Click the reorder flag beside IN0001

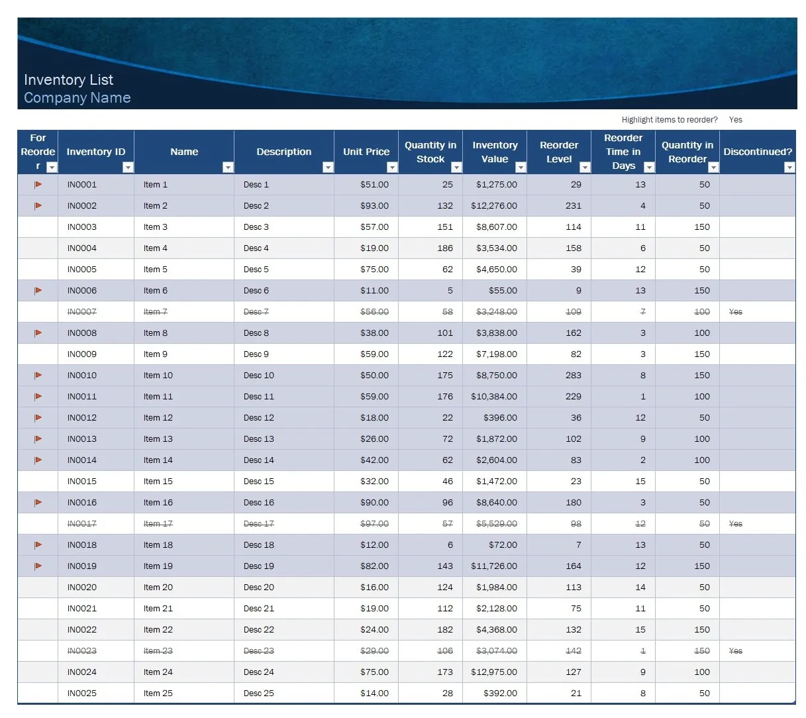[x=38, y=185]
